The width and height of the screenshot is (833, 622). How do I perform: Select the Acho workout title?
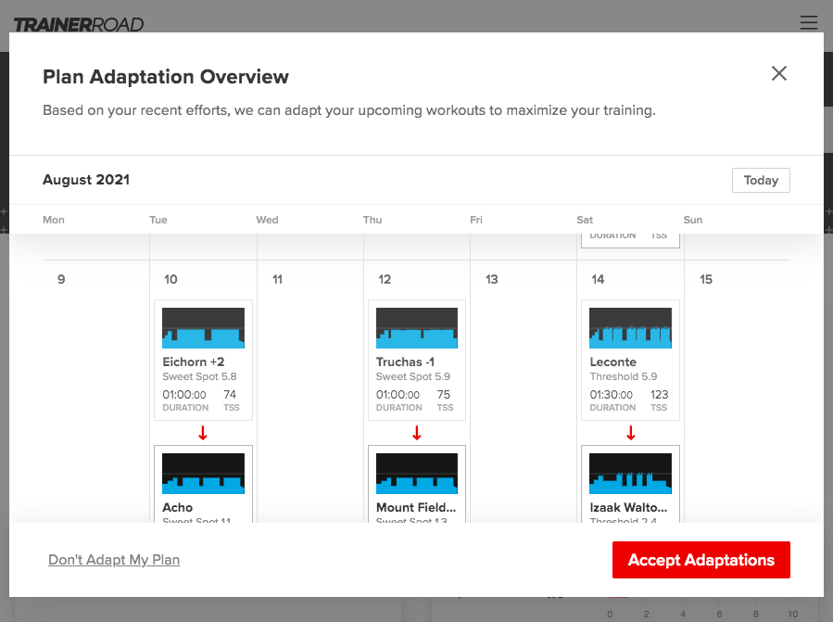(177, 508)
